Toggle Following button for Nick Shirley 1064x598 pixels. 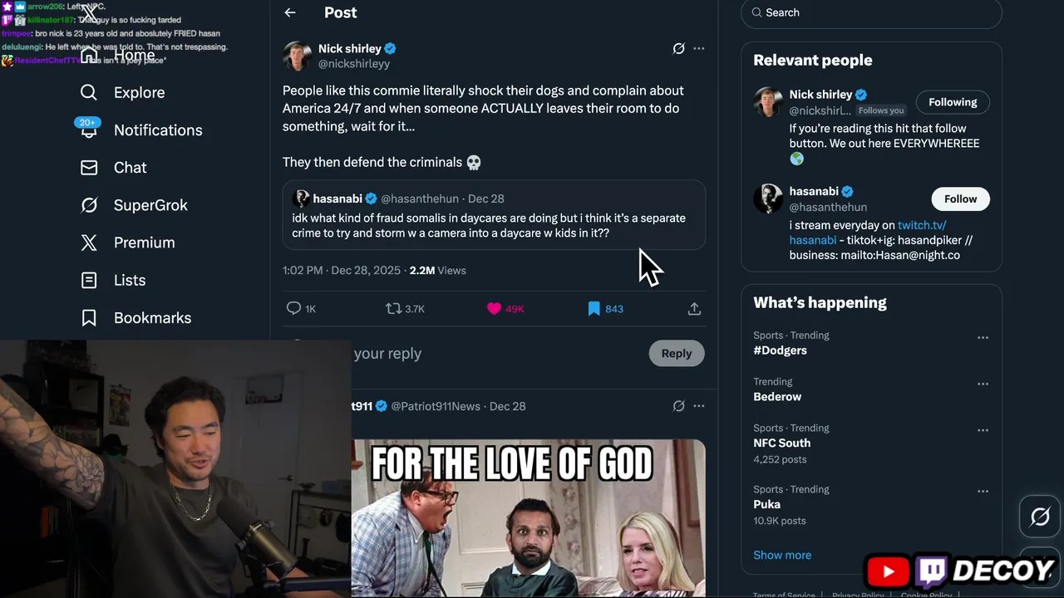click(x=953, y=102)
